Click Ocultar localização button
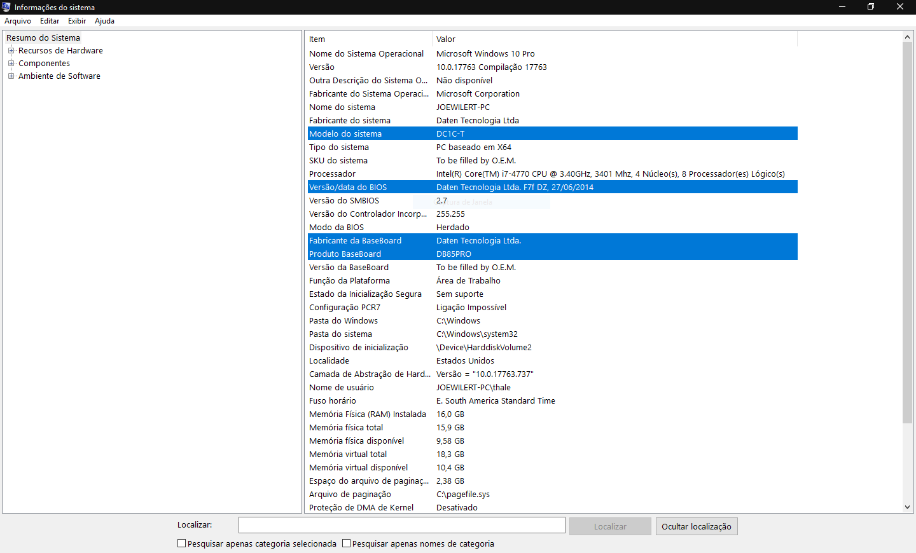Viewport: 916px width, 553px height. 697,526
